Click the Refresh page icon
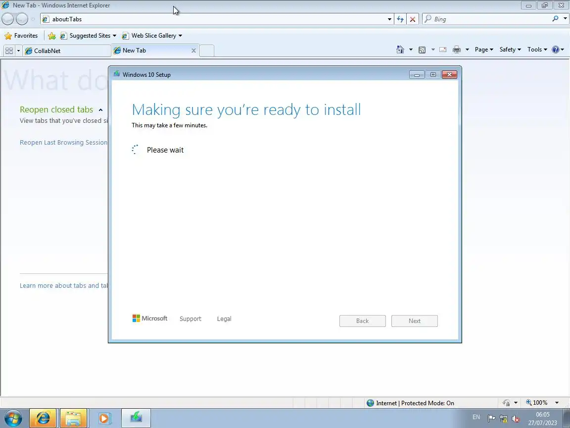This screenshot has height=428, width=570. pyautogui.click(x=400, y=19)
